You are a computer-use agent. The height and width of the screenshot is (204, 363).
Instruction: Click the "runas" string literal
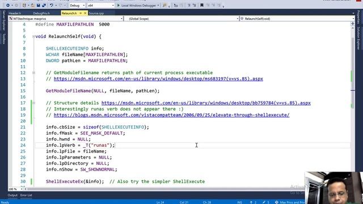pos(101,145)
